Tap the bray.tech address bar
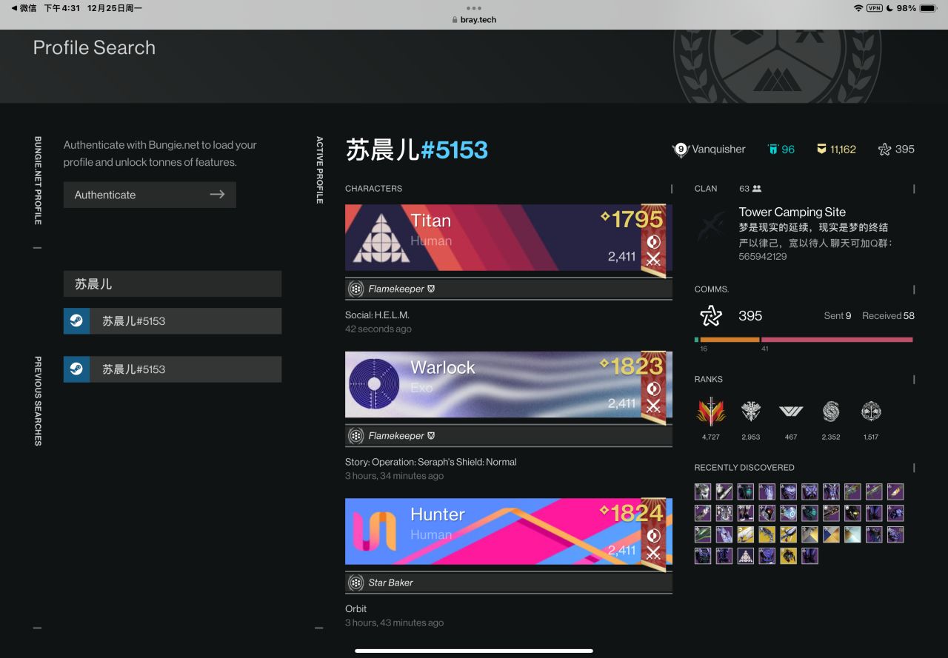Image resolution: width=948 pixels, height=658 pixels. [x=474, y=20]
